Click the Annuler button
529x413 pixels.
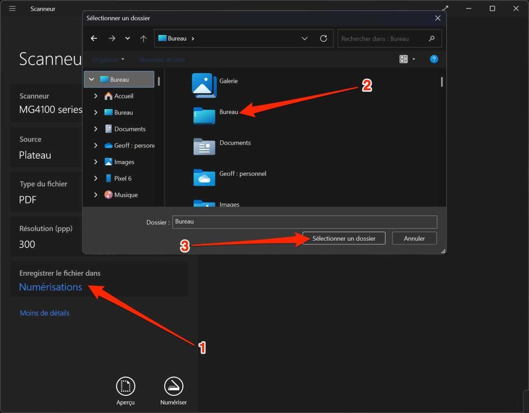point(414,238)
